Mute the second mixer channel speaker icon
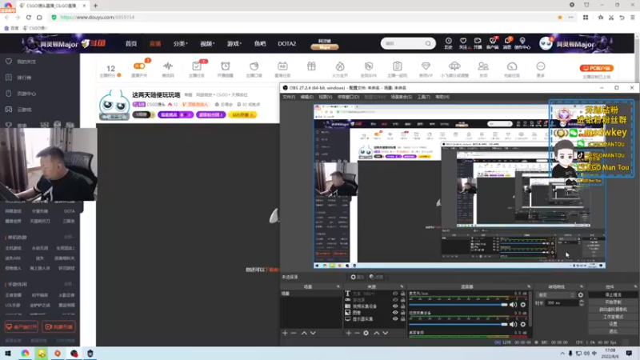 click(513, 324)
